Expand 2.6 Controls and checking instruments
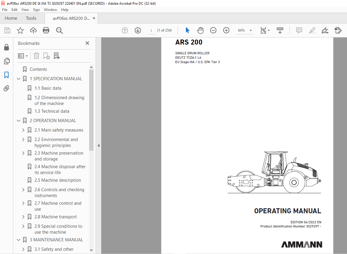The width and height of the screenshot is (347, 254). [x=23, y=190]
